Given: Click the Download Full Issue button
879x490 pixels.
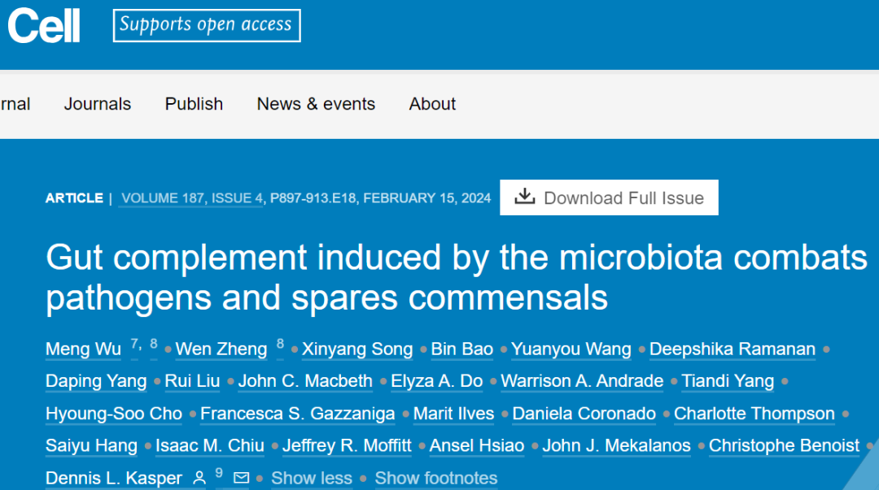Looking at the screenshot, I should 609,197.
